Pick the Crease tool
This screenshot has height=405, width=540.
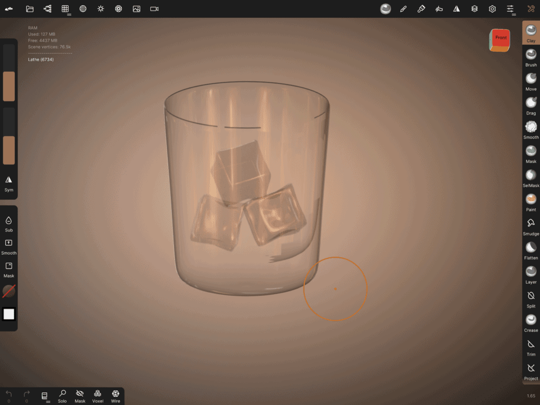(x=531, y=322)
